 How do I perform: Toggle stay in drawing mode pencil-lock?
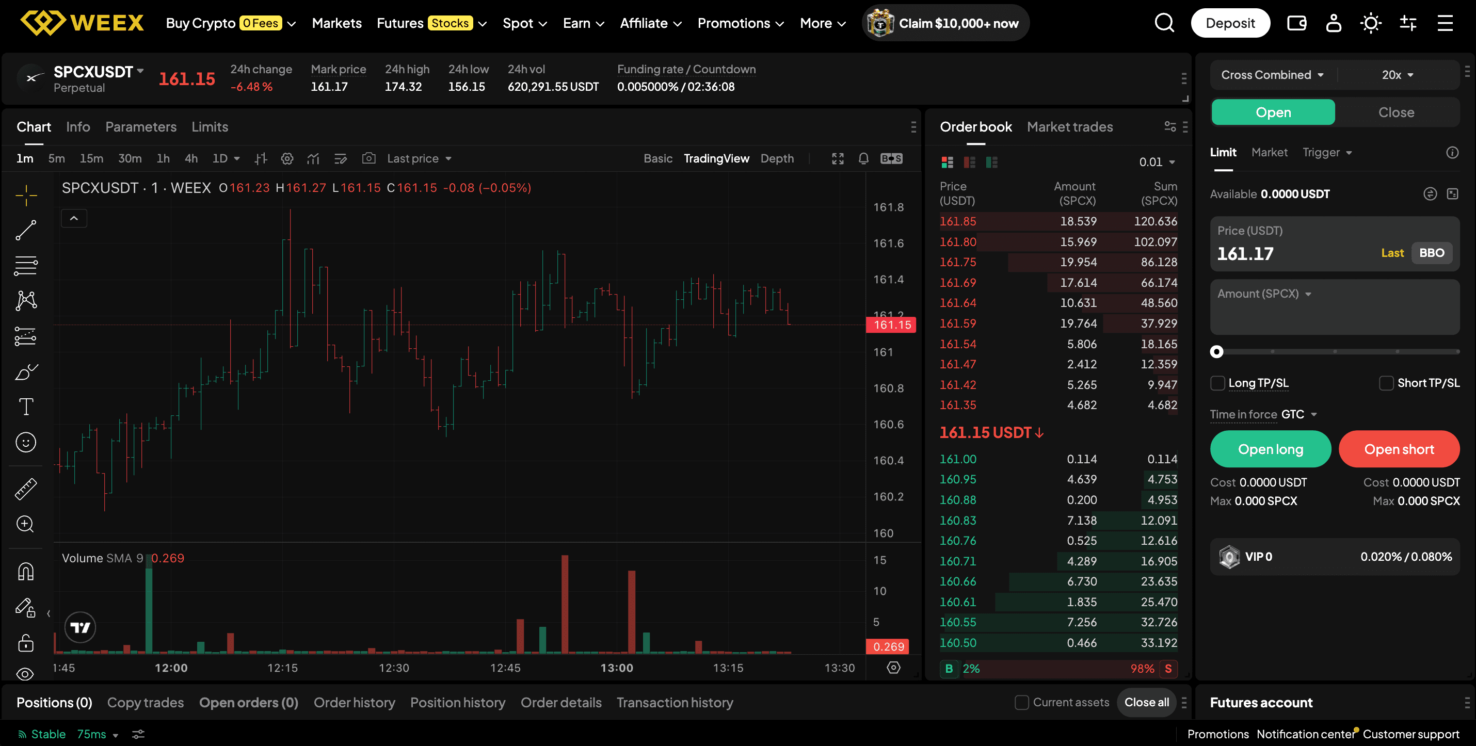[26, 607]
